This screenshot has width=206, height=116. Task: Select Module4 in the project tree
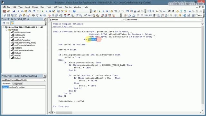tap(18, 58)
